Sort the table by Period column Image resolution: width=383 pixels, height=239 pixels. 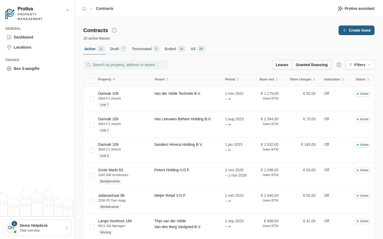[232, 79]
